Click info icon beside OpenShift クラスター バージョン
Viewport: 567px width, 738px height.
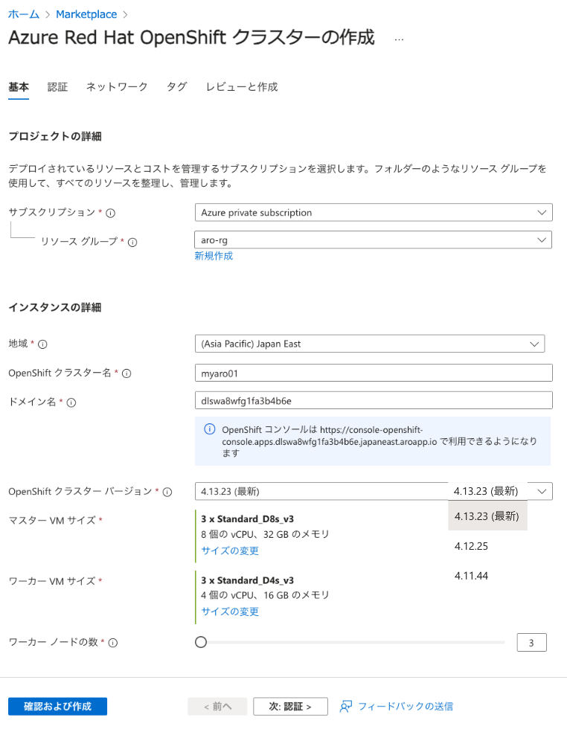click(167, 492)
